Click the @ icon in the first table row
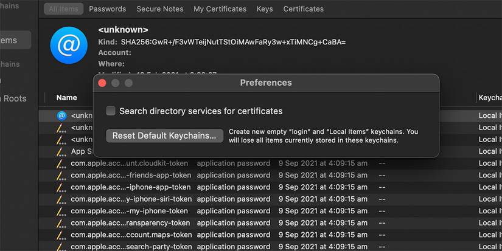The height and width of the screenshot is (251, 502). point(61,115)
